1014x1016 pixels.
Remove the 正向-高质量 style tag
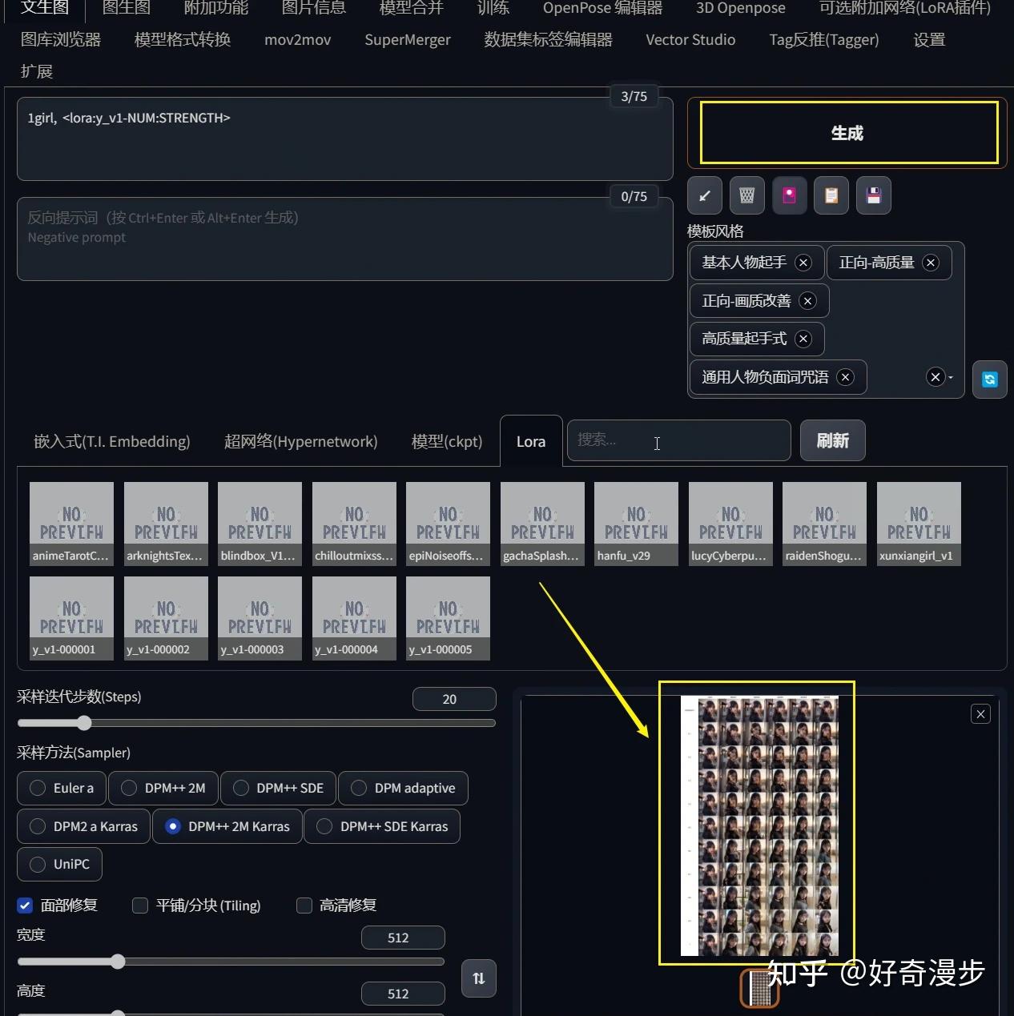click(x=931, y=263)
